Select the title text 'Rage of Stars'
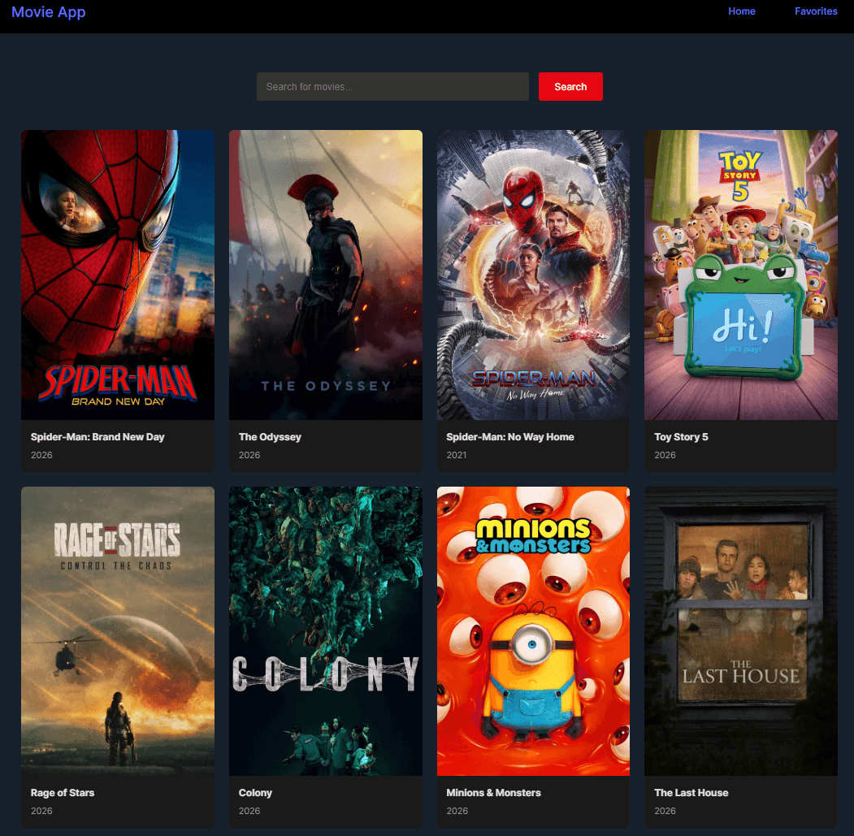 [x=63, y=793]
